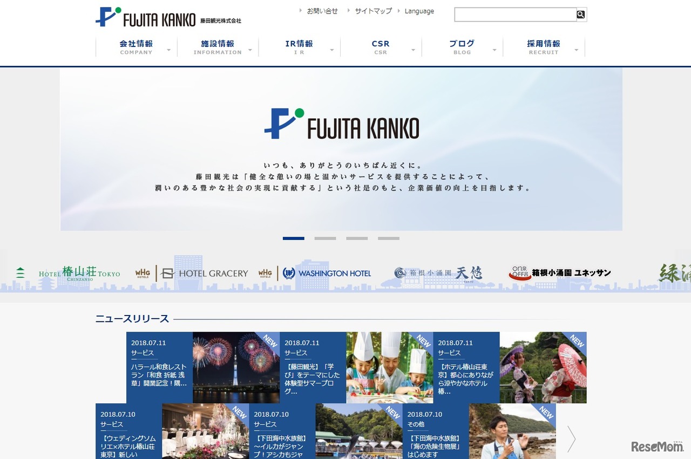The width and height of the screenshot is (691, 459).
Task: Open the 「海の危険生物展」 news item
Action: pyautogui.click(x=436, y=431)
